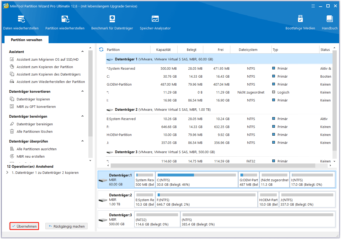341x239 pixels.
Task: Select the J: partition row
Action: click(219, 143)
